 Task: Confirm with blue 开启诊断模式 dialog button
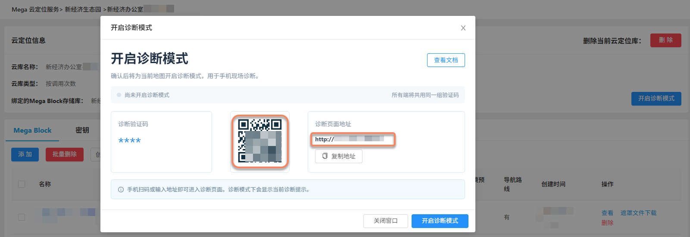[440, 221]
